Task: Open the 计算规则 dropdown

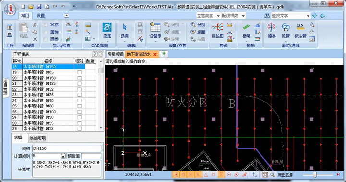Action: coord(63,156)
